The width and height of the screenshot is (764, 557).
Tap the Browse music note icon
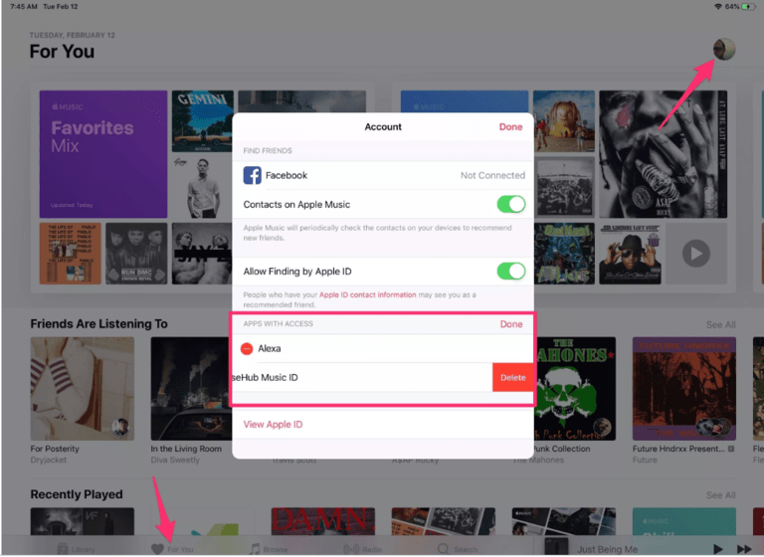tap(255, 549)
